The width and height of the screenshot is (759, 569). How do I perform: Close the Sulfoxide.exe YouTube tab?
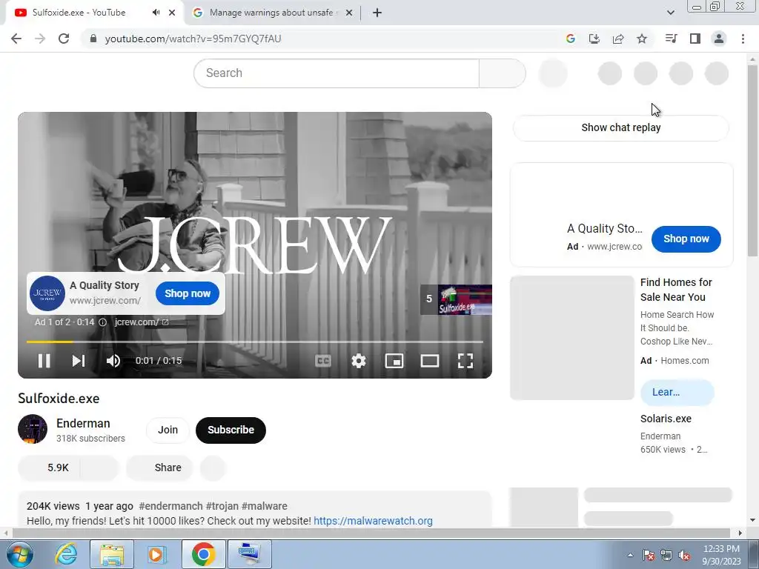point(172,13)
